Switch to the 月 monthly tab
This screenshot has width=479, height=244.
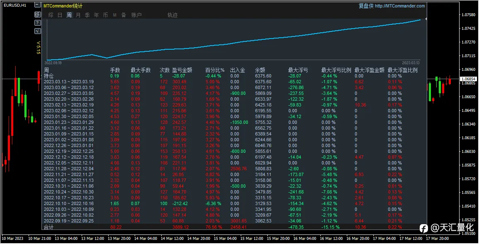[78, 15]
